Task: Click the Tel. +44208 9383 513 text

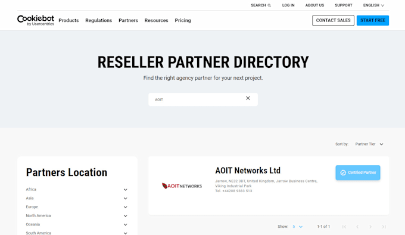Action: point(233,191)
